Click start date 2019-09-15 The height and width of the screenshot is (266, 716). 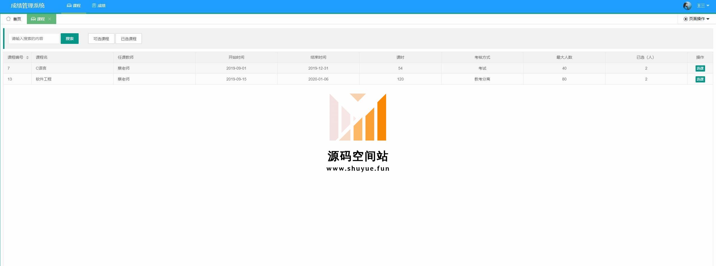236,79
